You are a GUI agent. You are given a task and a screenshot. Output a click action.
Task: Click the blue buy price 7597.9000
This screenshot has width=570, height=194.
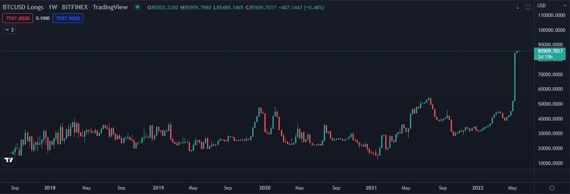(x=68, y=18)
